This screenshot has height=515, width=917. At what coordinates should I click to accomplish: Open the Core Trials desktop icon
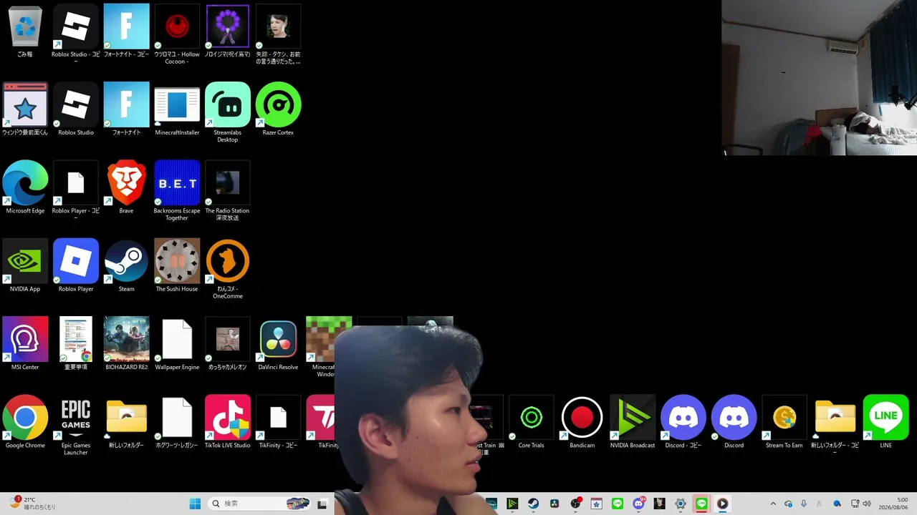pos(531,421)
